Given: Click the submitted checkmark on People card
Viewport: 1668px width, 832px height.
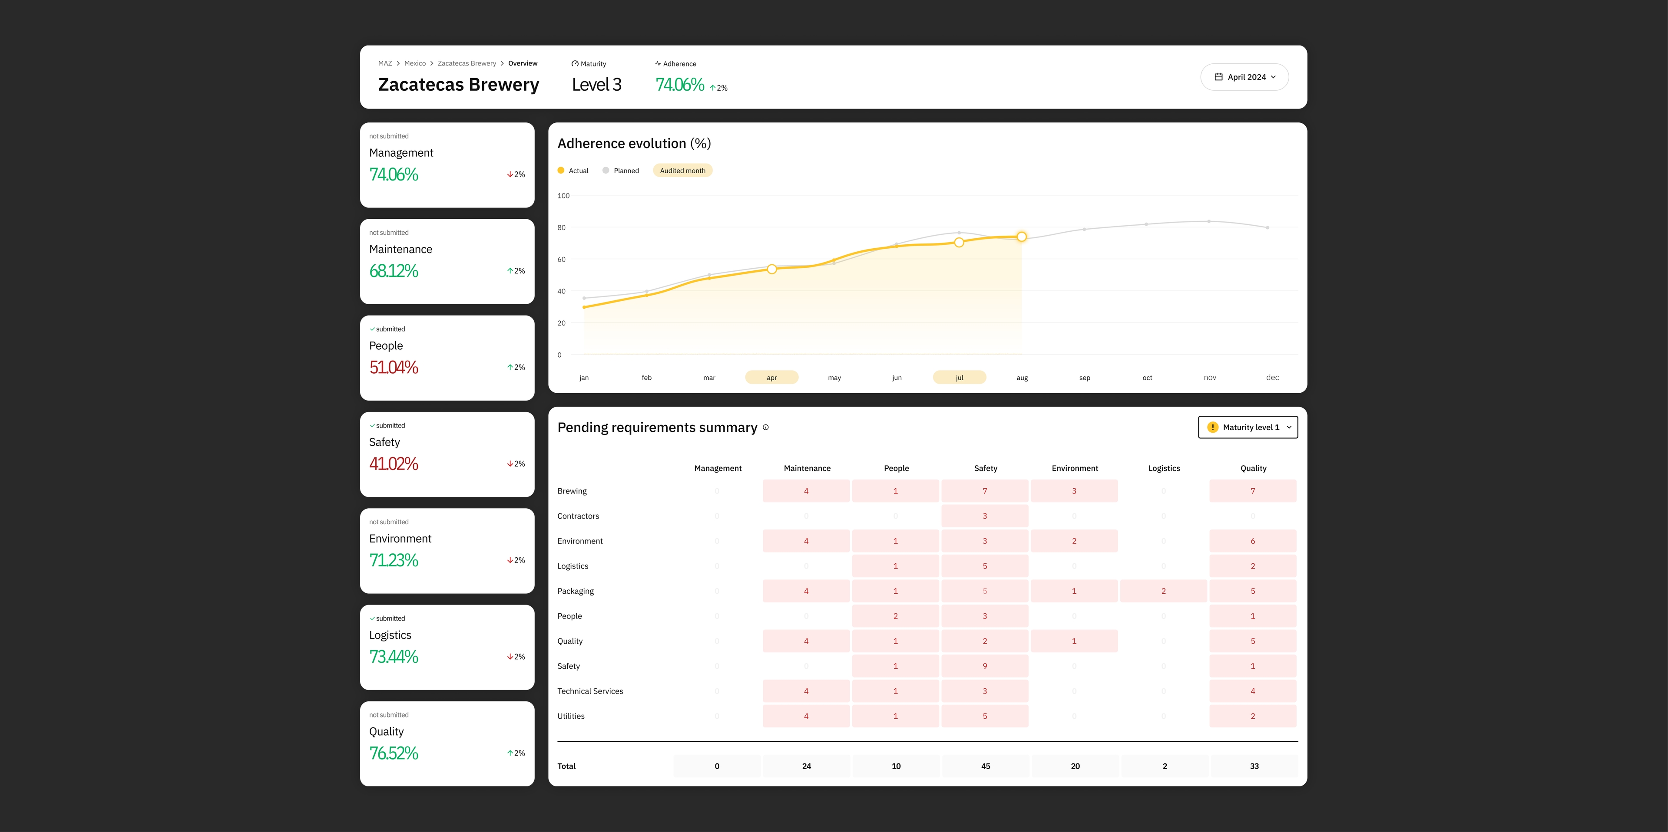Looking at the screenshot, I should click(x=372, y=329).
